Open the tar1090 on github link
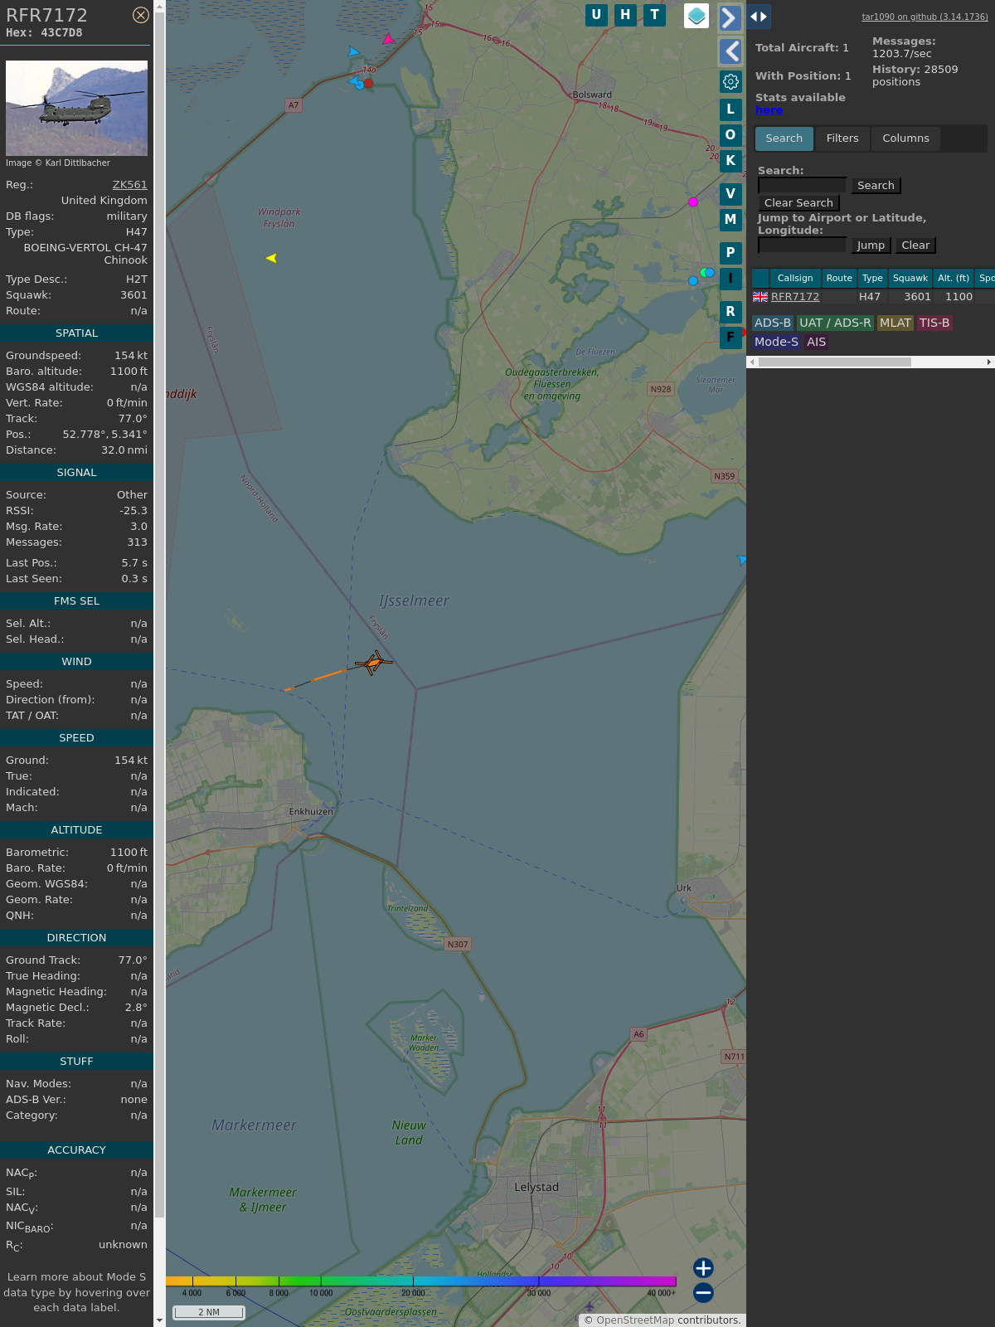Screen dimensions: 995x1327 click(925, 17)
